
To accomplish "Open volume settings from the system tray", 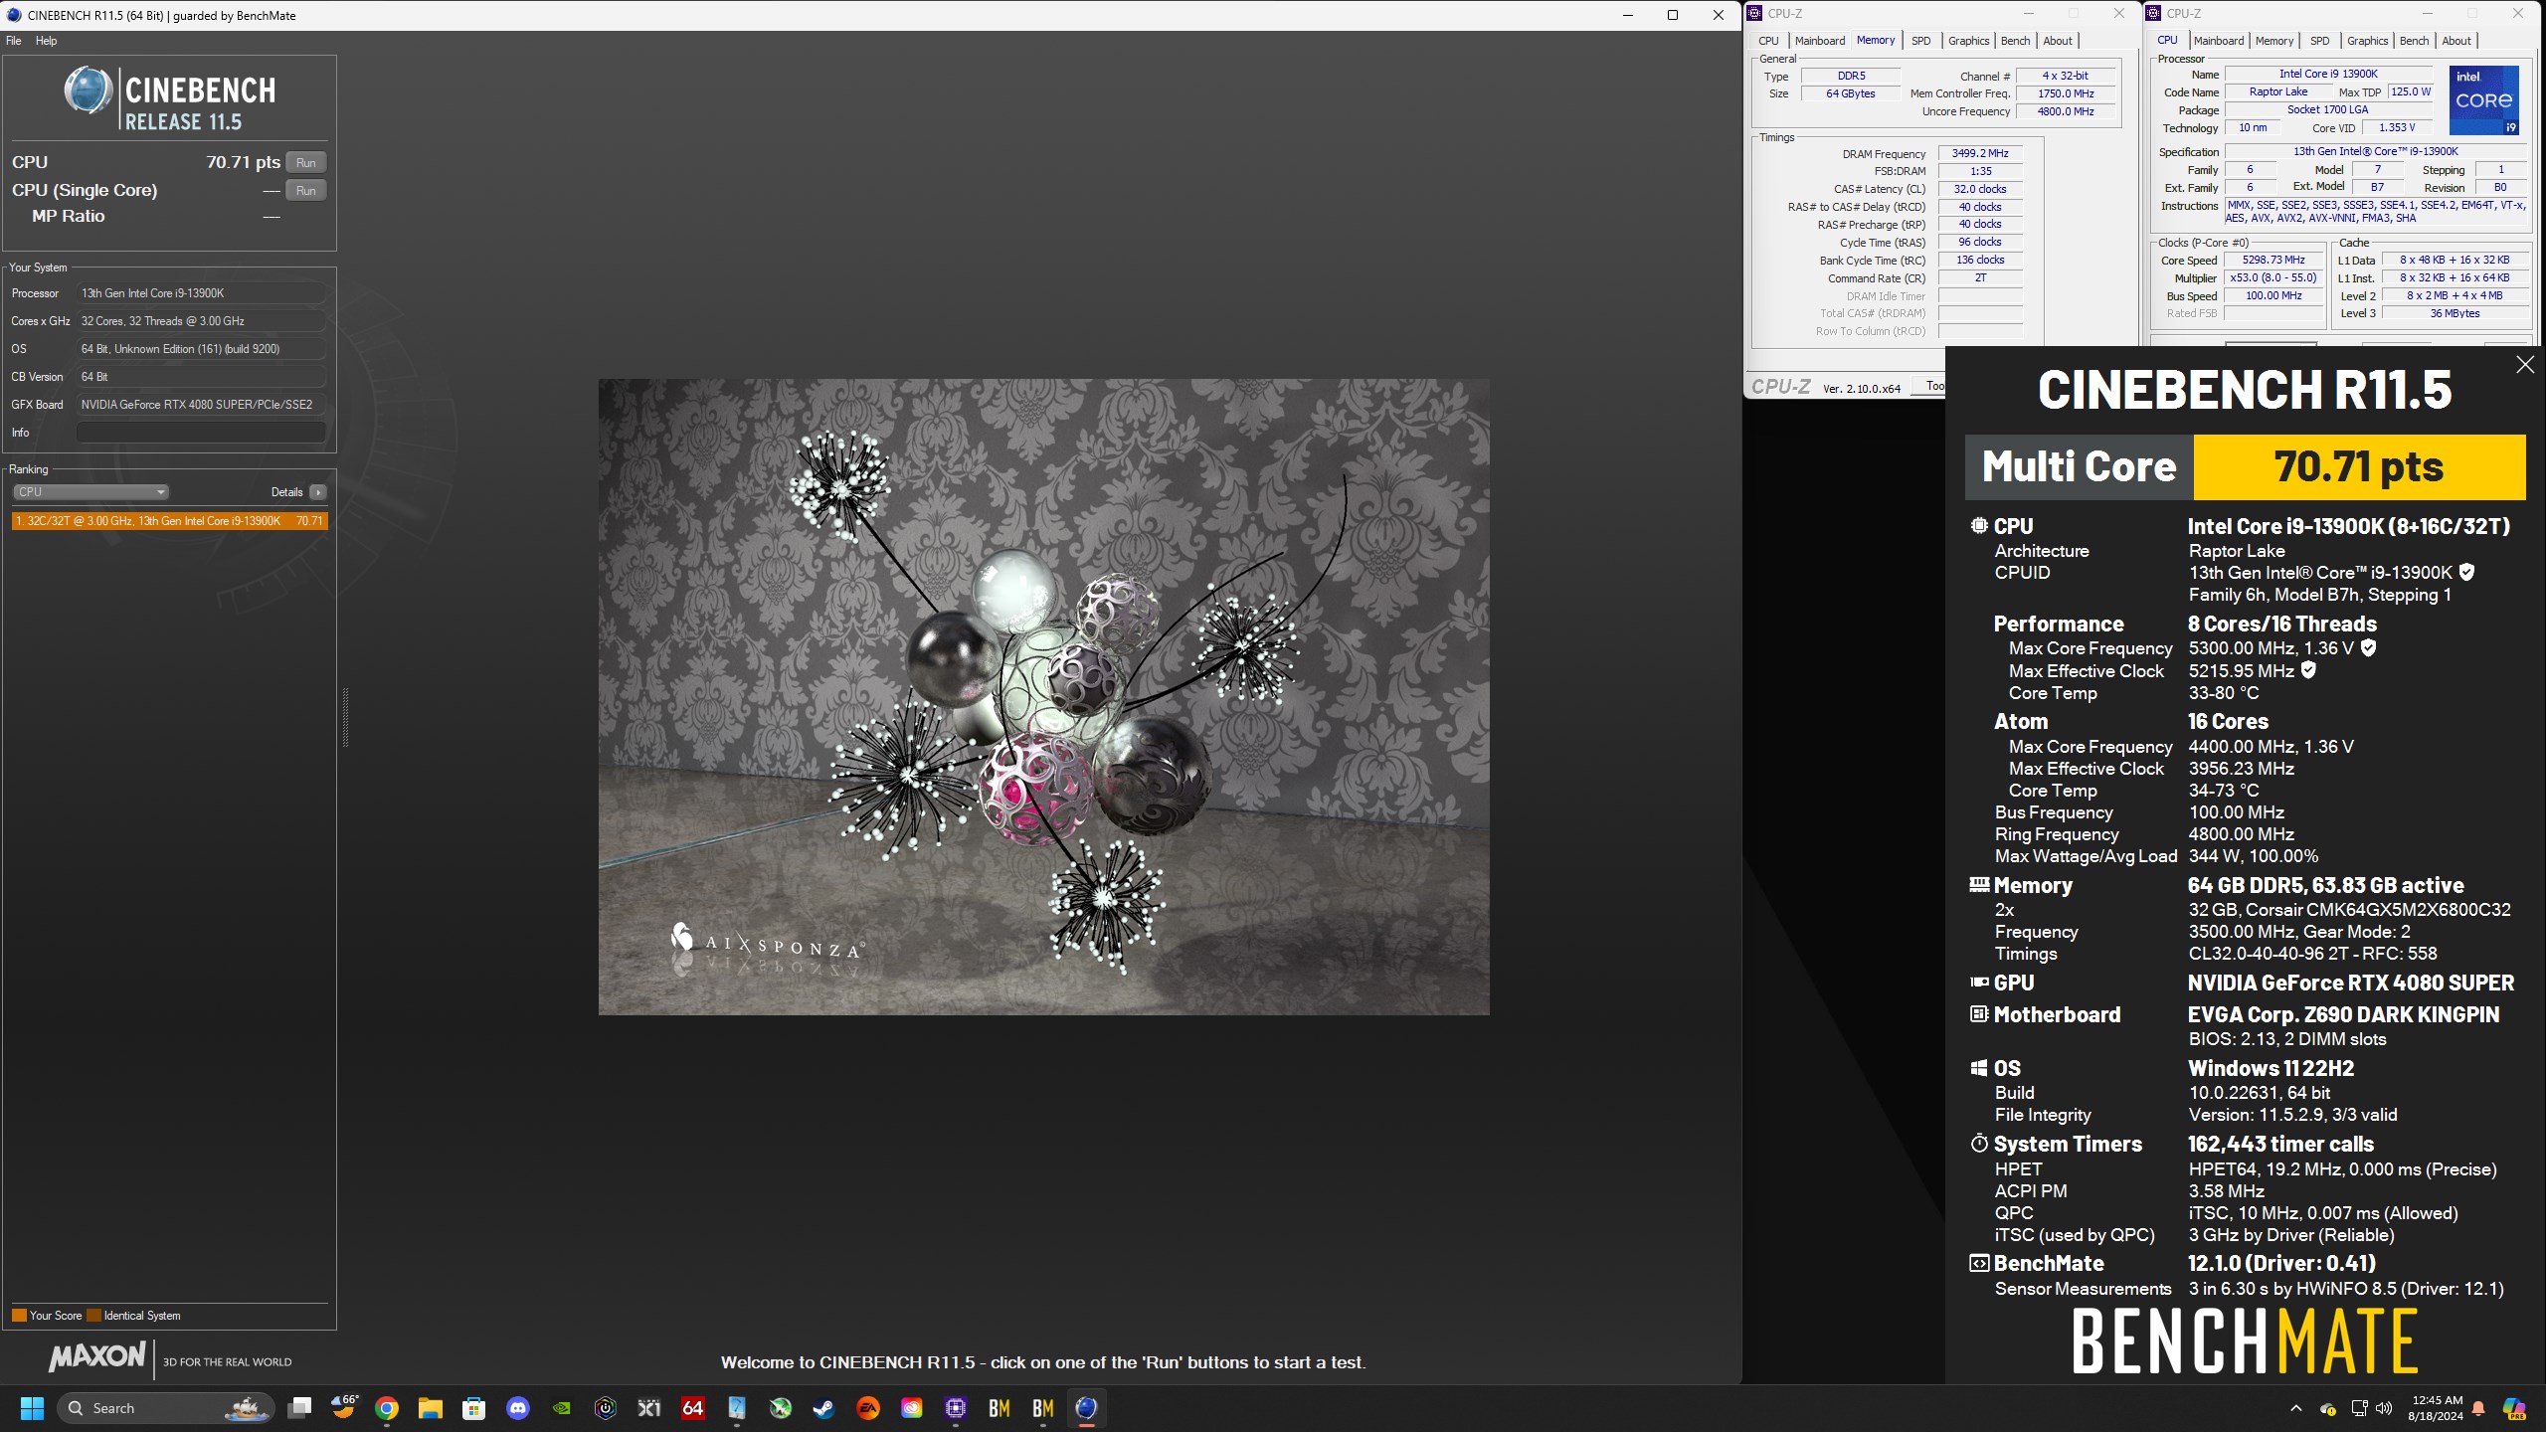I will pos(2384,1408).
